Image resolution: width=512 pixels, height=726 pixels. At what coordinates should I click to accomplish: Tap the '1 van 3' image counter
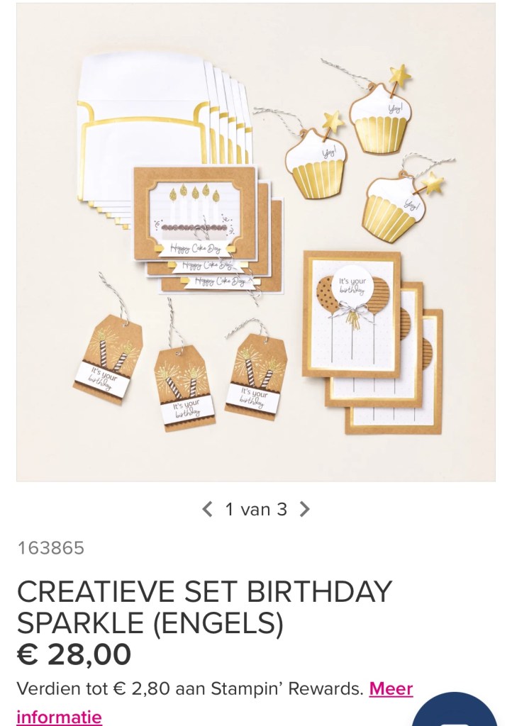click(x=256, y=509)
